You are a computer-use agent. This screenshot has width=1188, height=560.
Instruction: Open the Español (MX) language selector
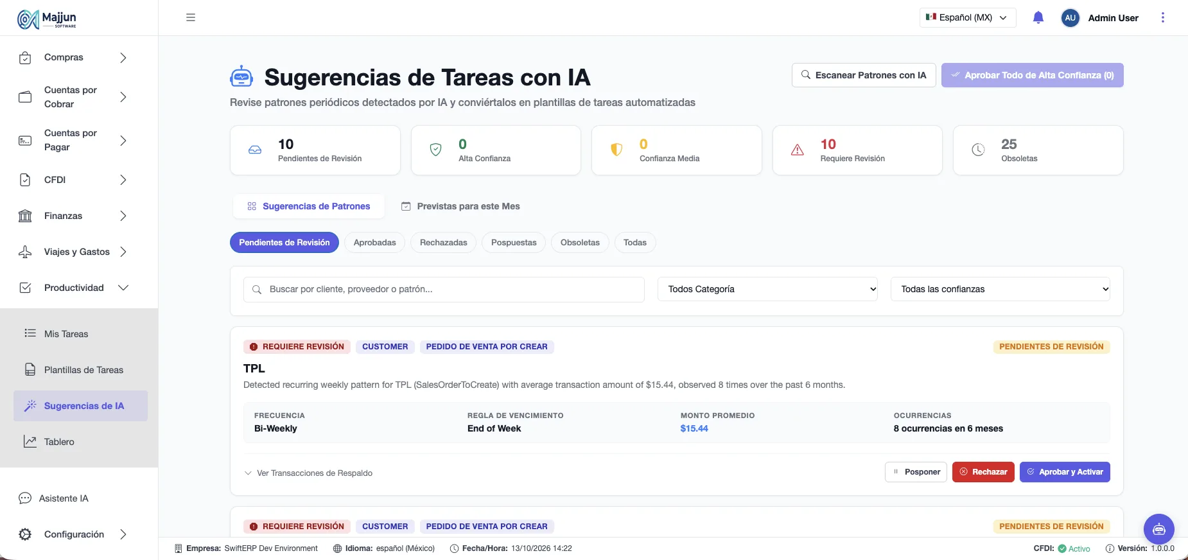pyautogui.click(x=968, y=18)
